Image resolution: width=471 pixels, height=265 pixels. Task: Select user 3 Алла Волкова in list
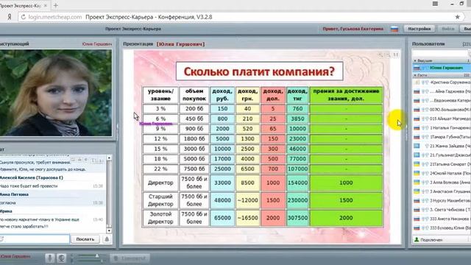(x=442, y=183)
